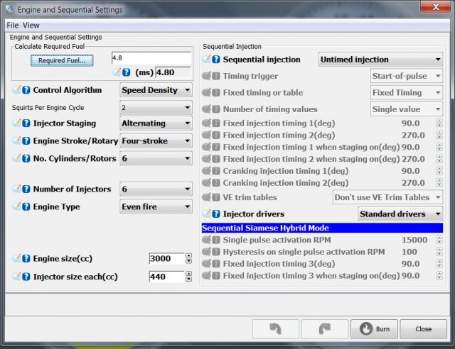Screen dimensions: 455x349
Task: Click help icon beside Injector drivers
Action: pyautogui.click(x=216, y=214)
